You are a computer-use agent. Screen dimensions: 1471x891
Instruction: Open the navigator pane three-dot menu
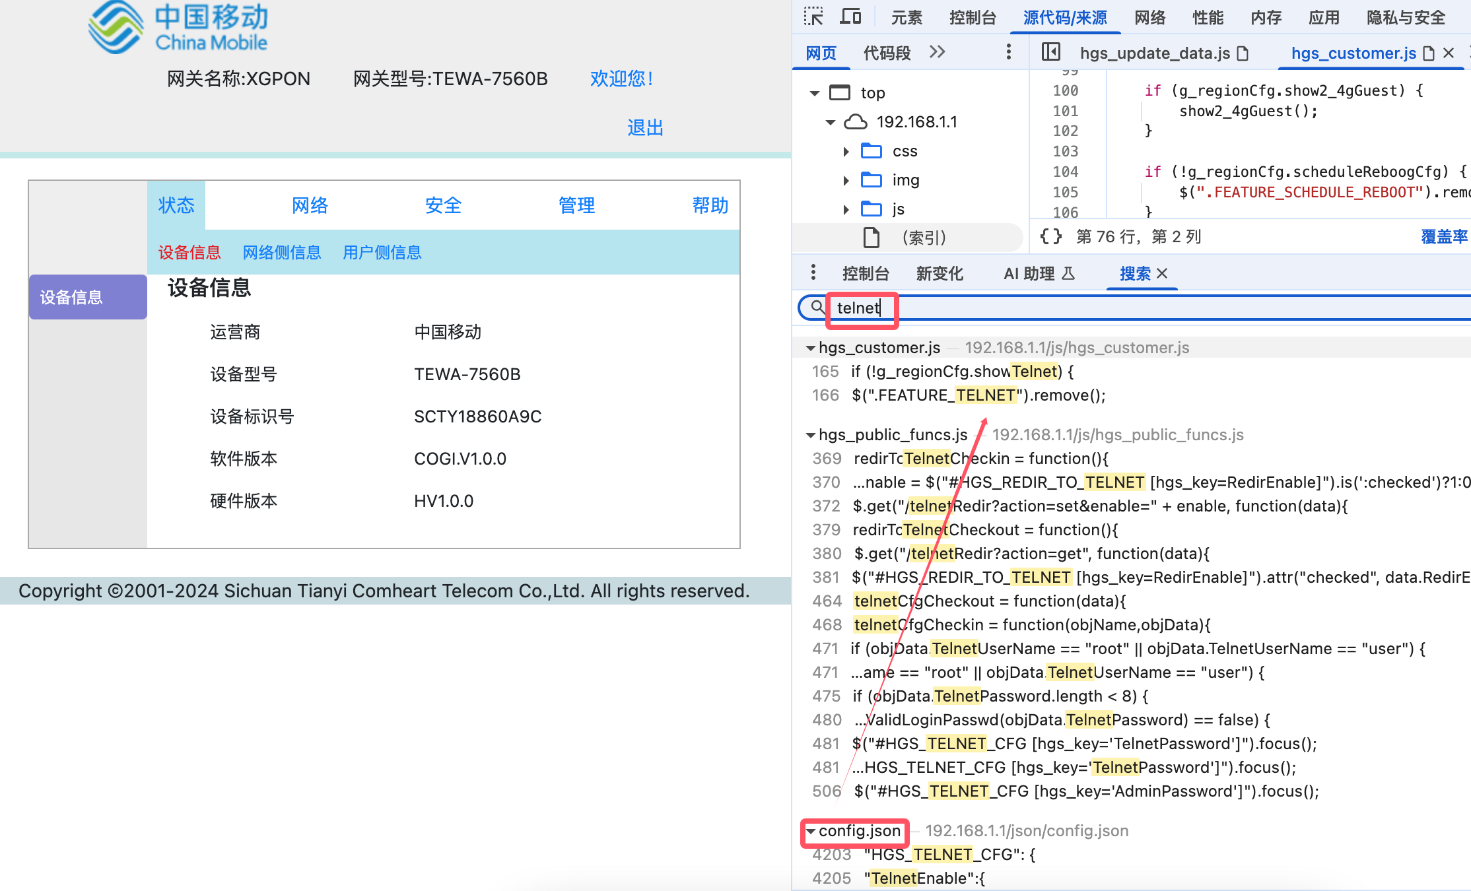point(1008,52)
